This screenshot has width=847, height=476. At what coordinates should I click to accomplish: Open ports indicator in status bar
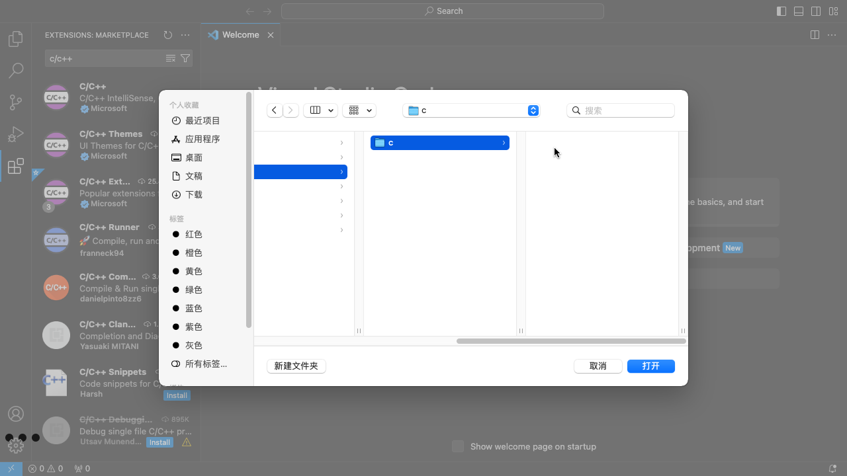point(82,469)
